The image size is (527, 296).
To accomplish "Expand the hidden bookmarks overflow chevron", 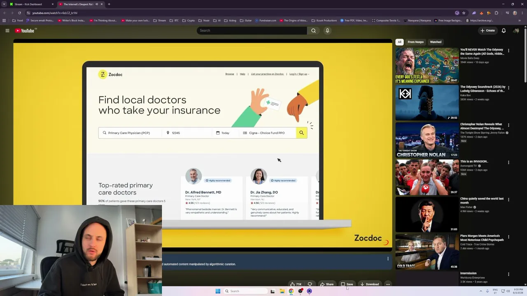I will click(x=520, y=21).
